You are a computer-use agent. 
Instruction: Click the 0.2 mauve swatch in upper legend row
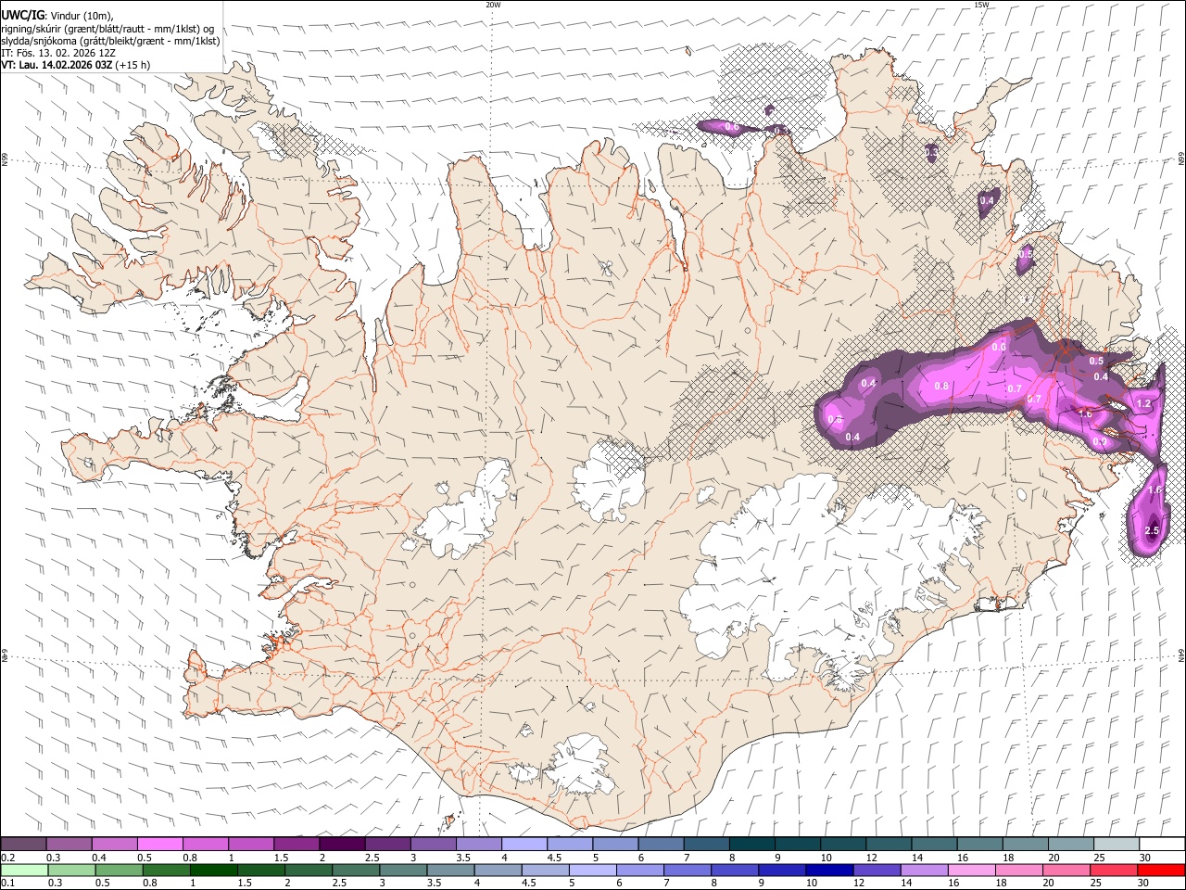click(23, 844)
